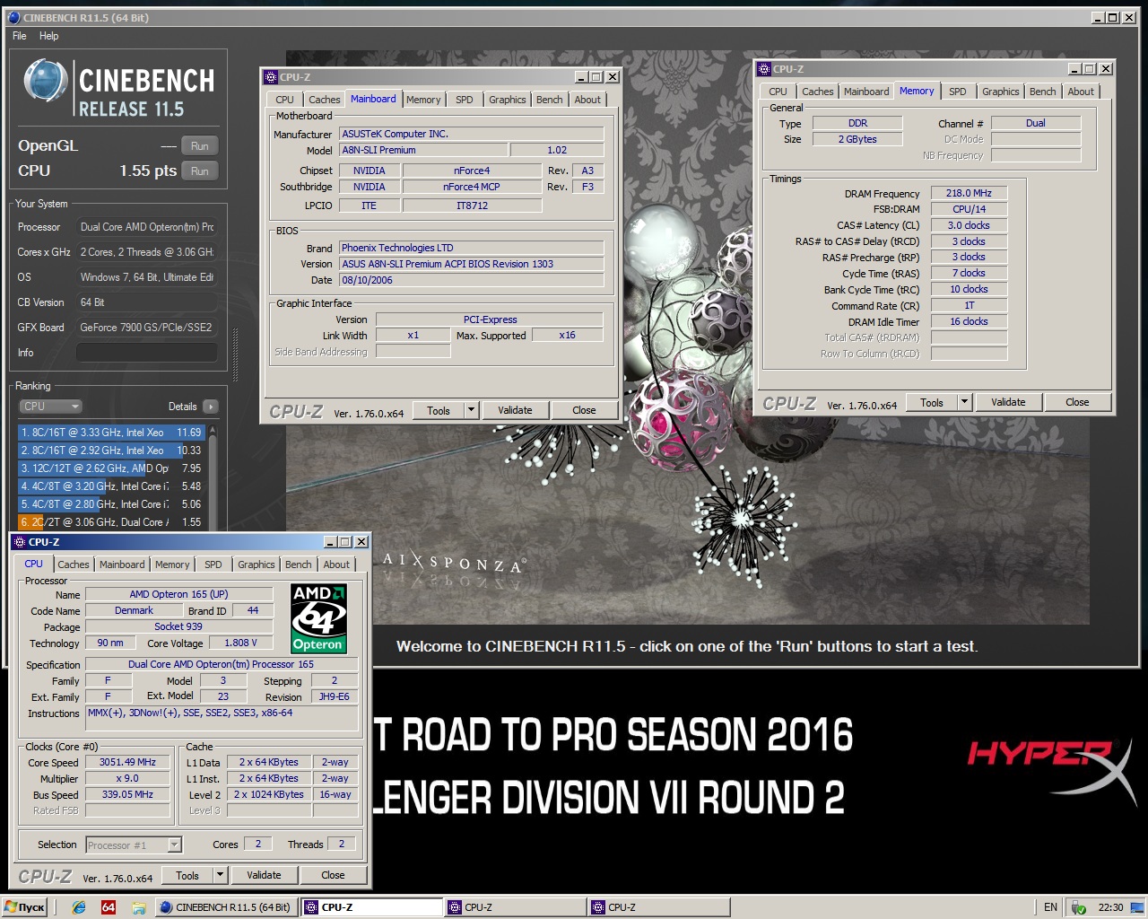Click the GFX Board GeForce 7900 GS entry
1148x919 pixels.
[x=146, y=328]
